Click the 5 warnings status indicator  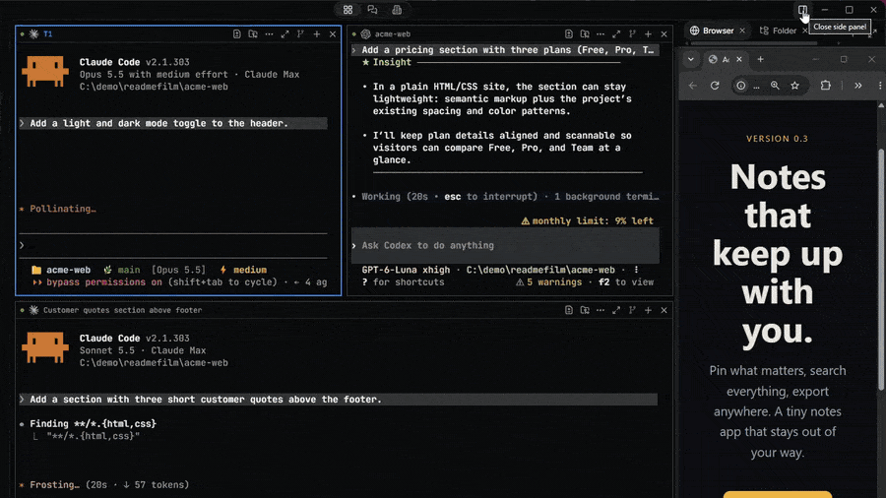(x=548, y=282)
